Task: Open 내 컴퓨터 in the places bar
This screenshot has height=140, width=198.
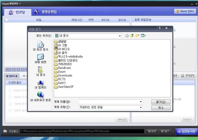Action: click(41, 85)
